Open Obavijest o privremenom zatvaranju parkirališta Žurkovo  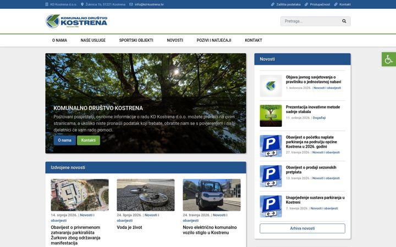pyautogui.click(x=75, y=235)
